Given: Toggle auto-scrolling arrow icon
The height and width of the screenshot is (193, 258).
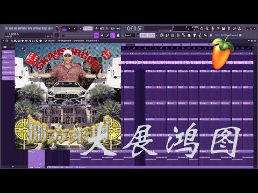Looking at the screenshot, I should 102,35.
